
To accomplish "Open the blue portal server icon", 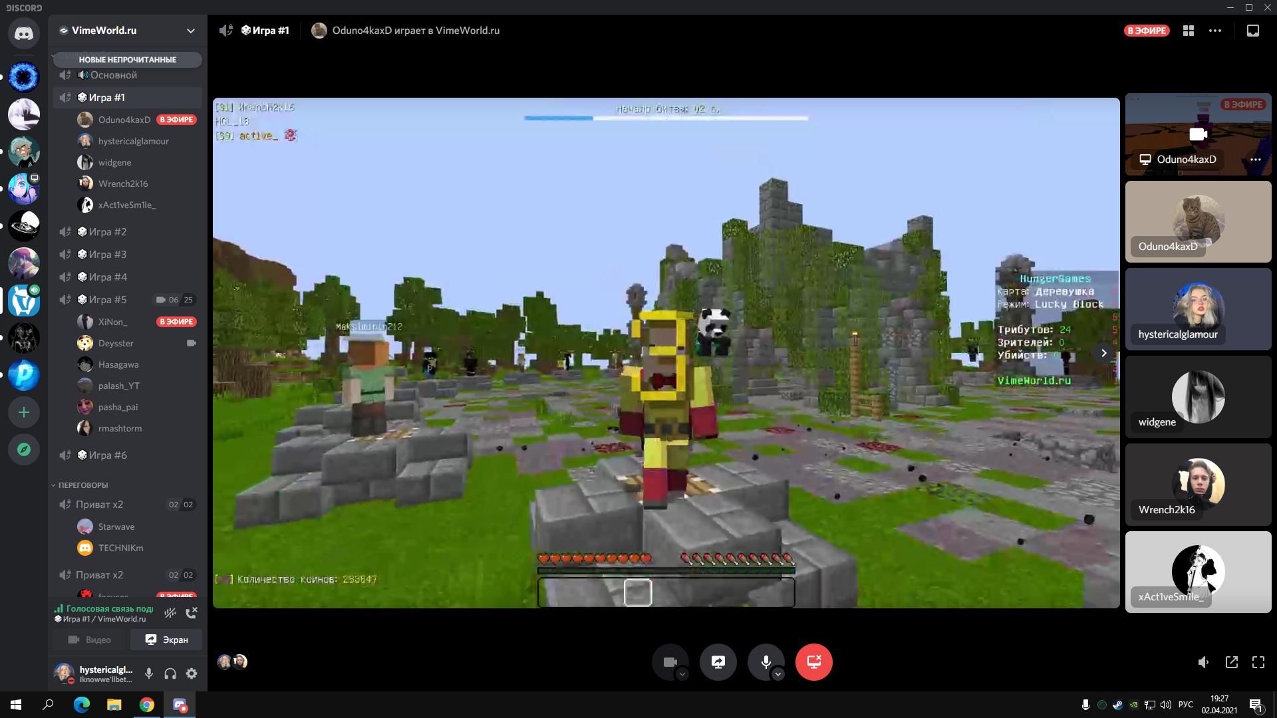I will [24, 77].
